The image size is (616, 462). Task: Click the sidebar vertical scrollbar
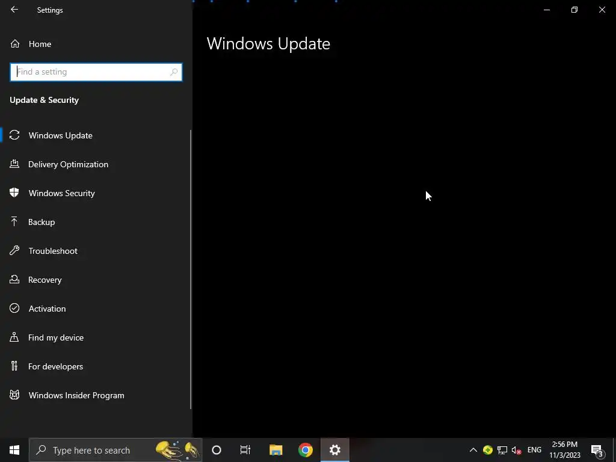pos(191,269)
